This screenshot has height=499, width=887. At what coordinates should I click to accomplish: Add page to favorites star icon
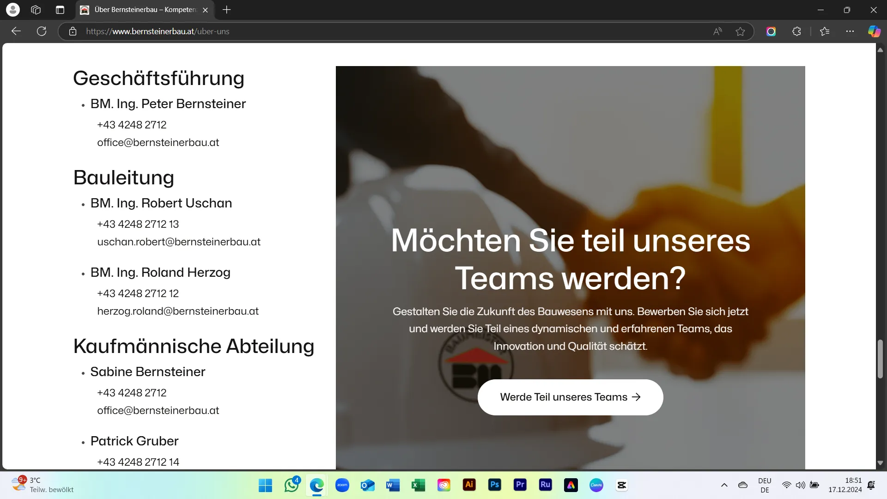click(741, 31)
